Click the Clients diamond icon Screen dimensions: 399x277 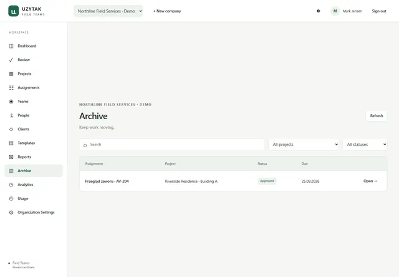pyautogui.click(x=11, y=129)
